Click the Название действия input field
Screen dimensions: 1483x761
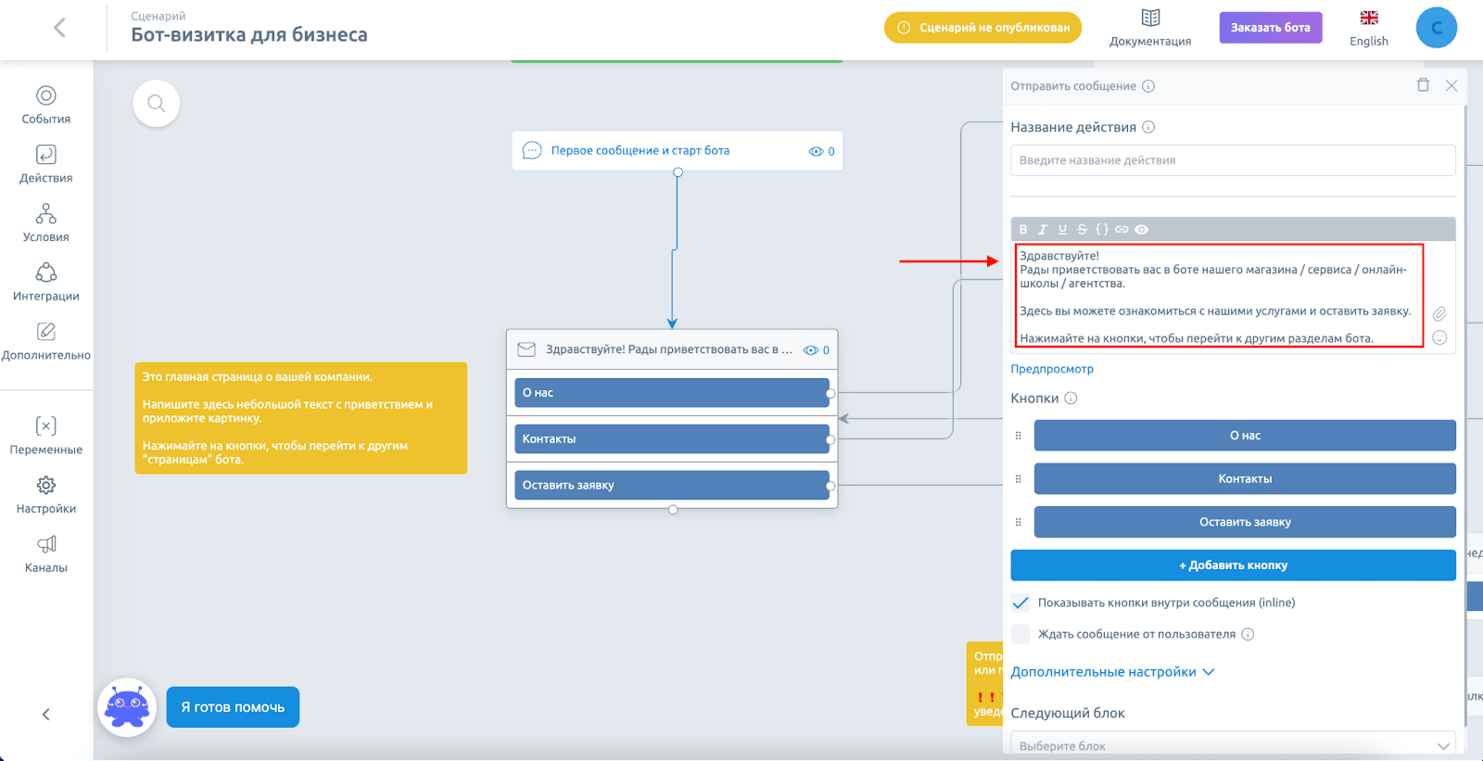(1233, 160)
